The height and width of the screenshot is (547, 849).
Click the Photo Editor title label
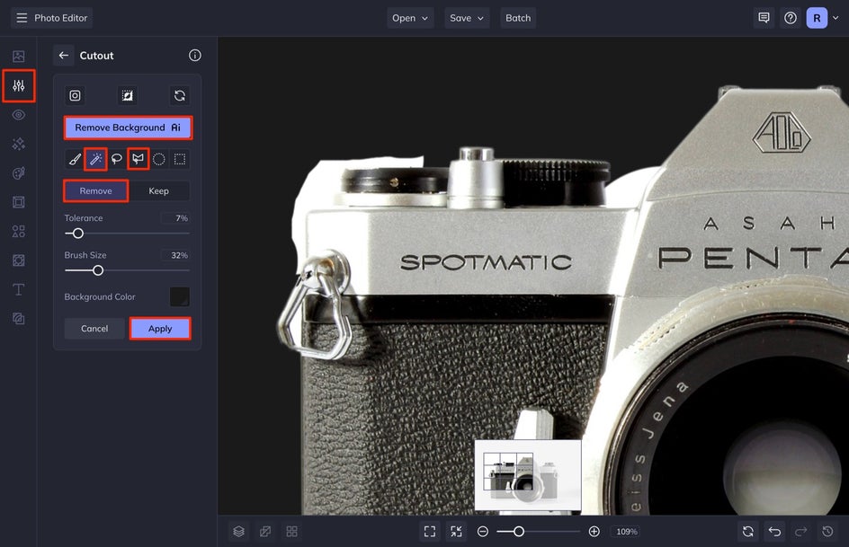click(60, 18)
